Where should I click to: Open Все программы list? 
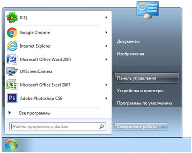[35, 113]
